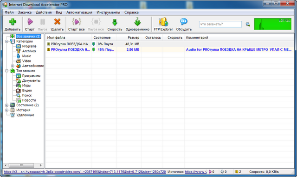Open the Одновременно simultaneous downloads setting
The image size is (297, 177).
[x=137, y=24]
